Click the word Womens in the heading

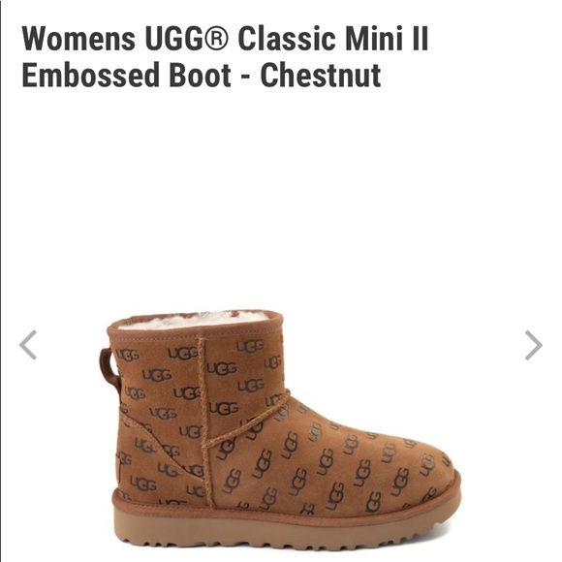tap(78, 38)
